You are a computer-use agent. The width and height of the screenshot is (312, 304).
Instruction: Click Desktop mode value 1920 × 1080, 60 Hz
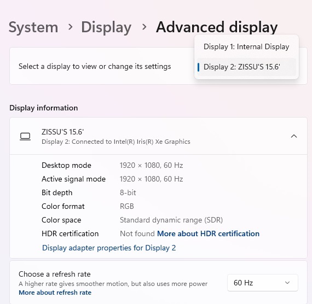click(x=151, y=165)
